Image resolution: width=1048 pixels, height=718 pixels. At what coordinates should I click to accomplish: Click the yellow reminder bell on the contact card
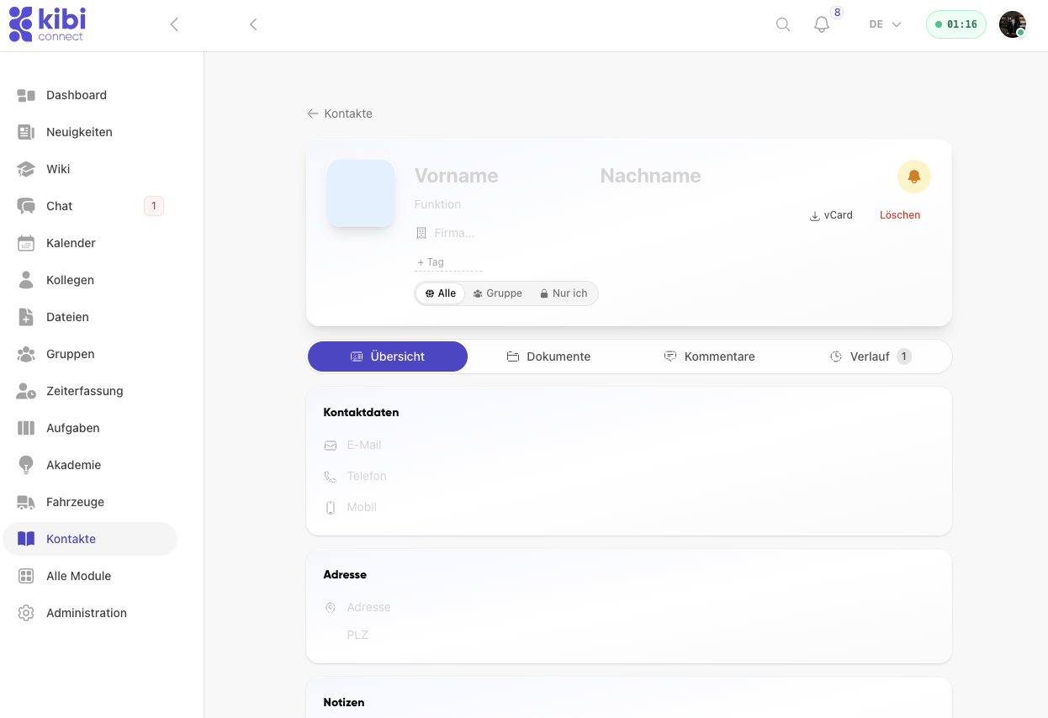[913, 177]
